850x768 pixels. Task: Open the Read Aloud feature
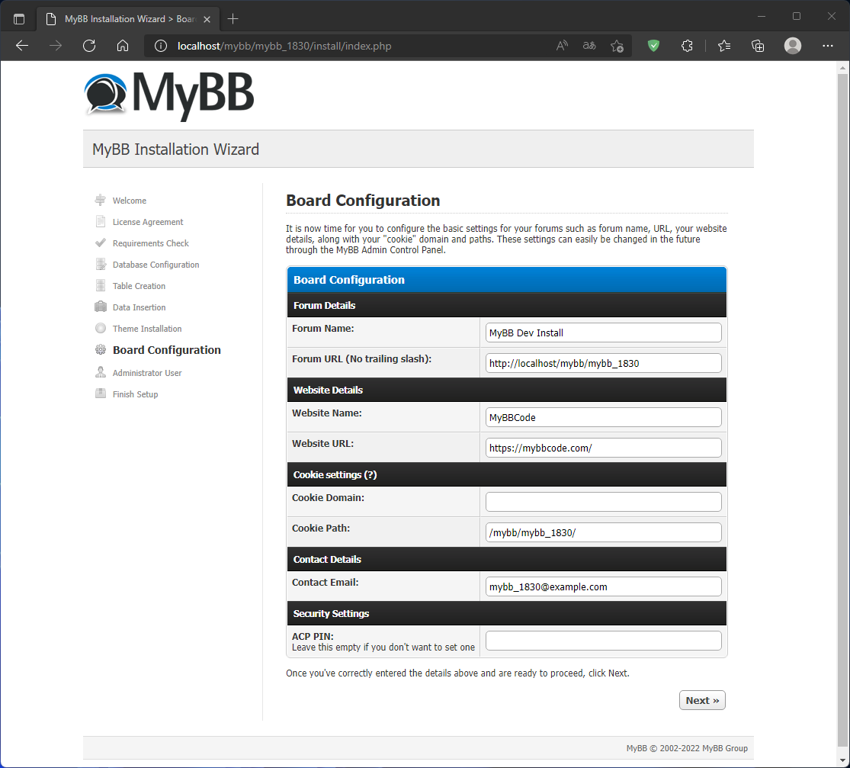(x=562, y=46)
